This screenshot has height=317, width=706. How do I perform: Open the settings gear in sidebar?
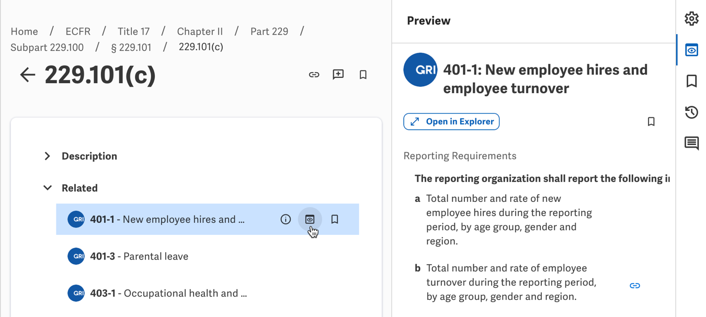pyautogui.click(x=691, y=19)
